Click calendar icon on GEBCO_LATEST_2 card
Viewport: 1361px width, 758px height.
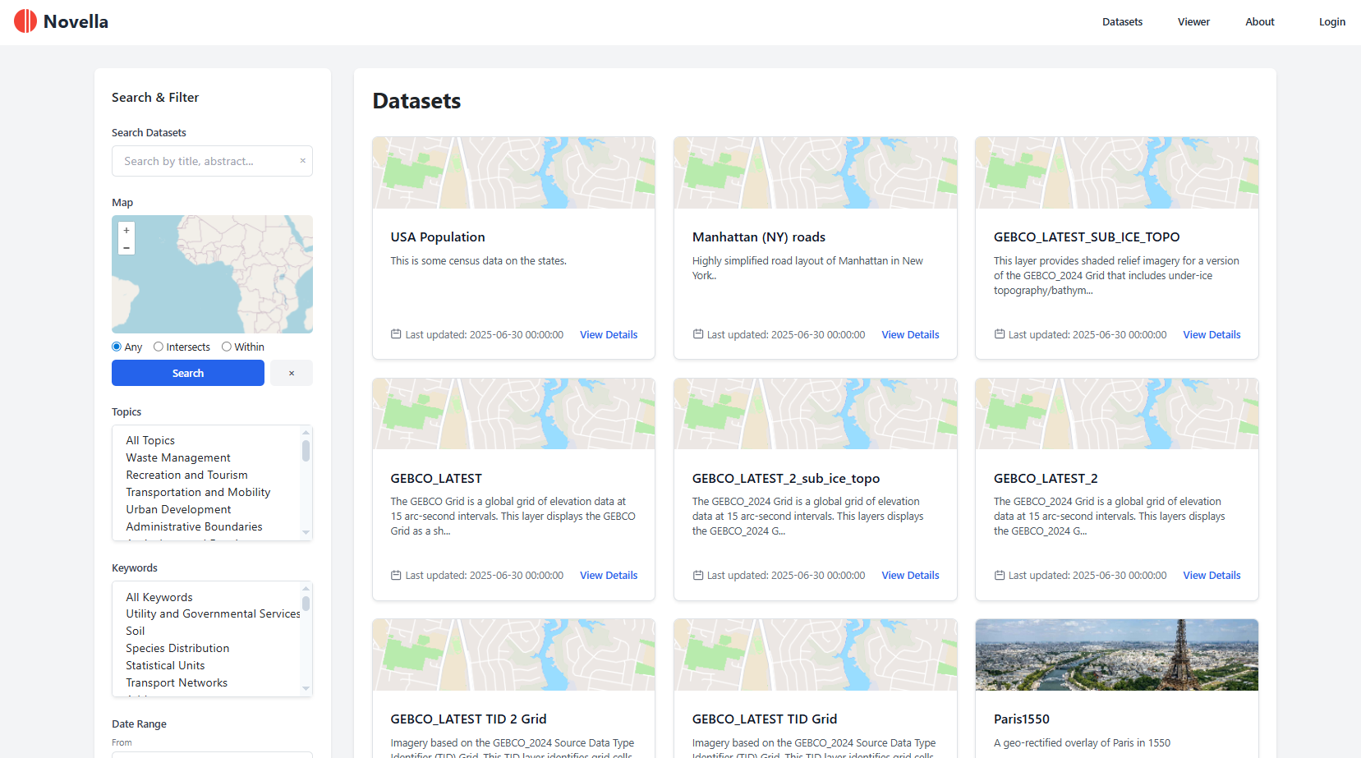[1000, 575]
